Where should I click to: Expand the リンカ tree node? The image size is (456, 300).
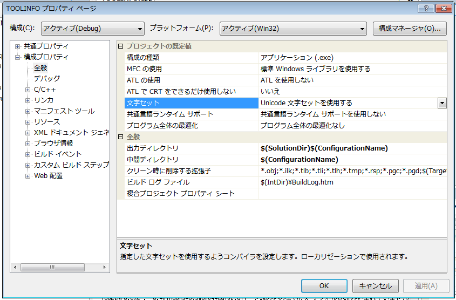[x=28, y=100]
